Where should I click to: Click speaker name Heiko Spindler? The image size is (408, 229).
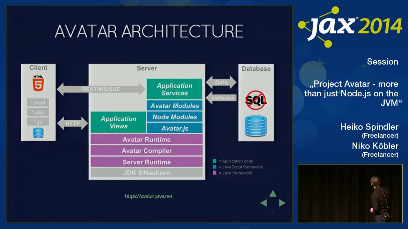(x=369, y=127)
